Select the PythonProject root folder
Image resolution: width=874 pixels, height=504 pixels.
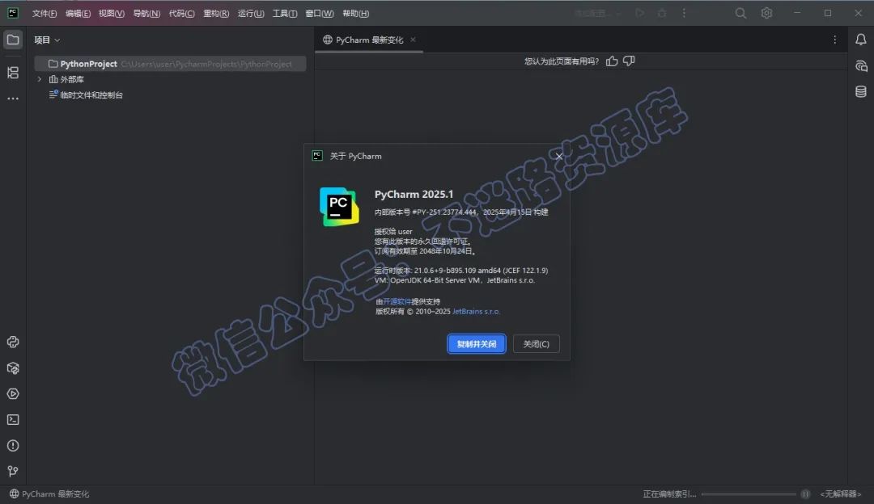pos(170,64)
